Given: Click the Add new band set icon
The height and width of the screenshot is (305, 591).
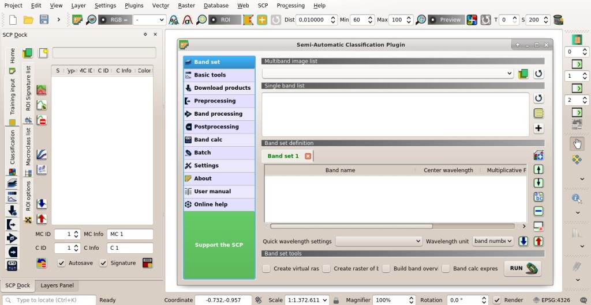Looking at the screenshot, I should click(x=538, y=155).
